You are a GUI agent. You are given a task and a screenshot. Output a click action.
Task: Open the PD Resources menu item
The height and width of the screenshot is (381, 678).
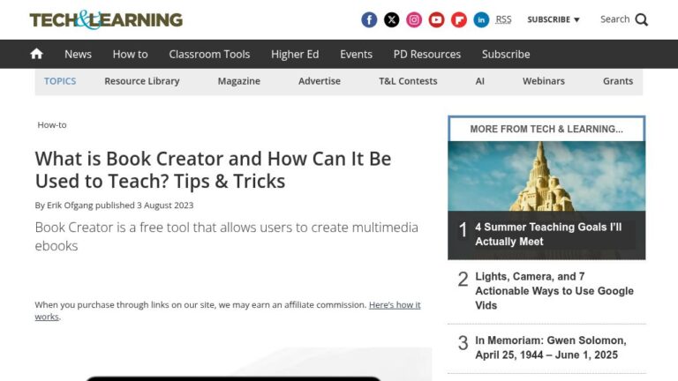coord(426,54)
